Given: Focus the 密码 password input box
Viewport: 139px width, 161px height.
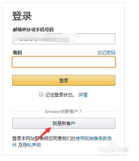Looking at the screenshot, I should click(64, 62).
